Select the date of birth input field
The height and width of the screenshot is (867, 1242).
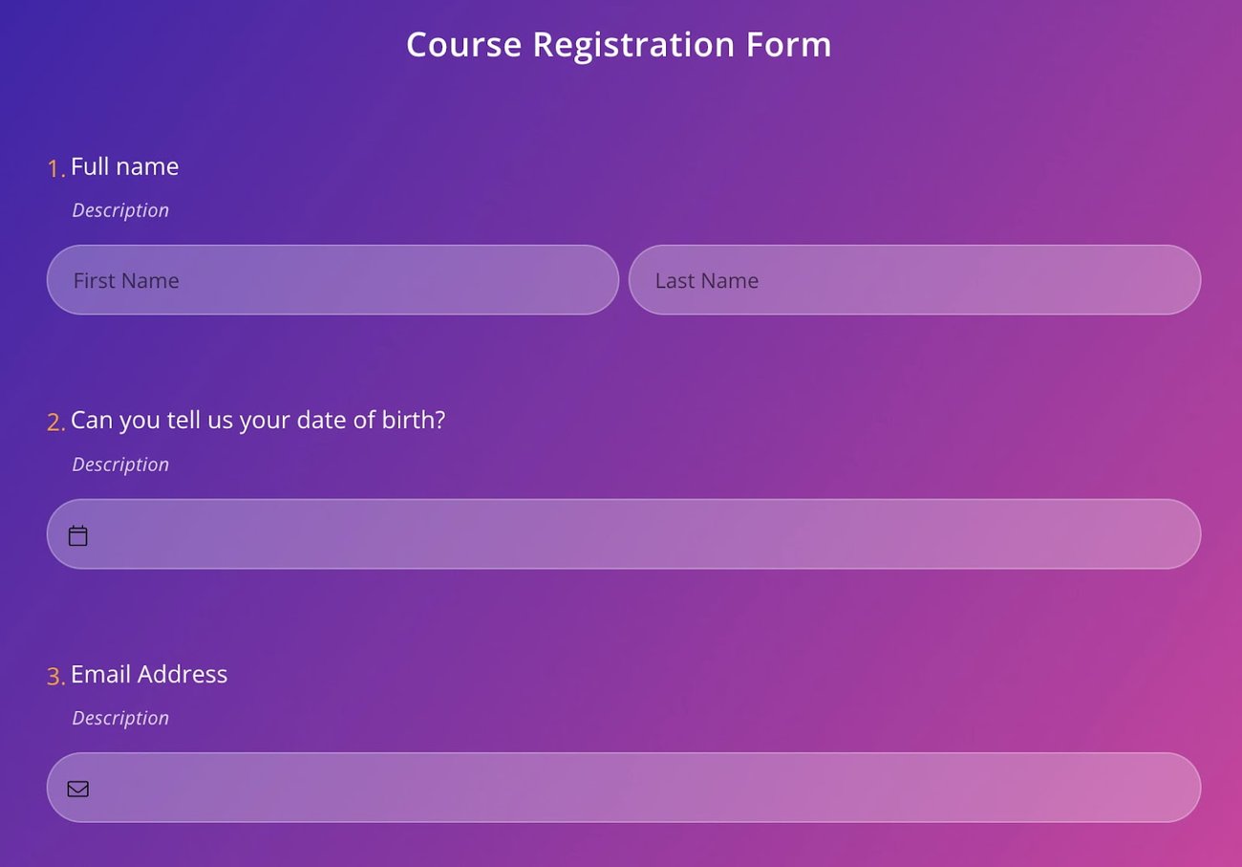click(621, 533)
